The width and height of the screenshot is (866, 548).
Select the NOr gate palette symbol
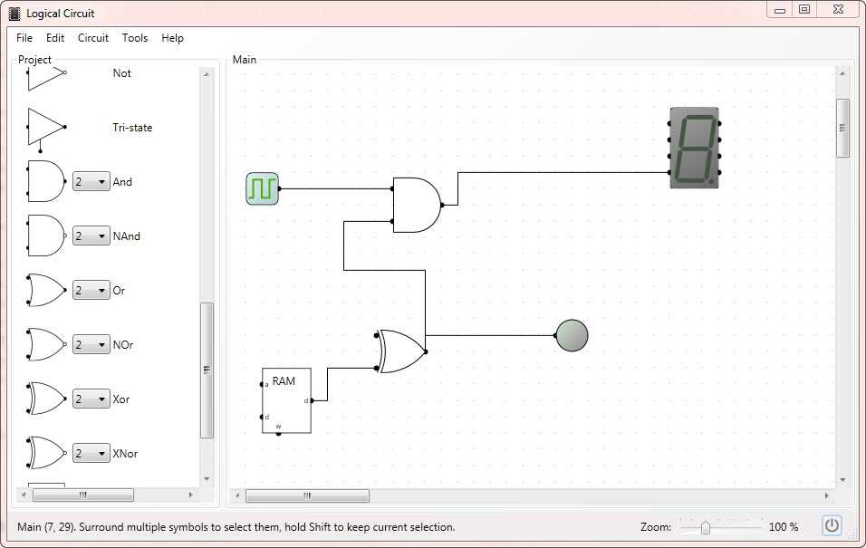pos(46,344)
